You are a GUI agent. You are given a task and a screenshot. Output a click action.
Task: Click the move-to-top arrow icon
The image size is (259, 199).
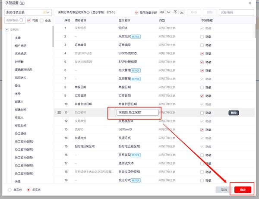[174, 13]
